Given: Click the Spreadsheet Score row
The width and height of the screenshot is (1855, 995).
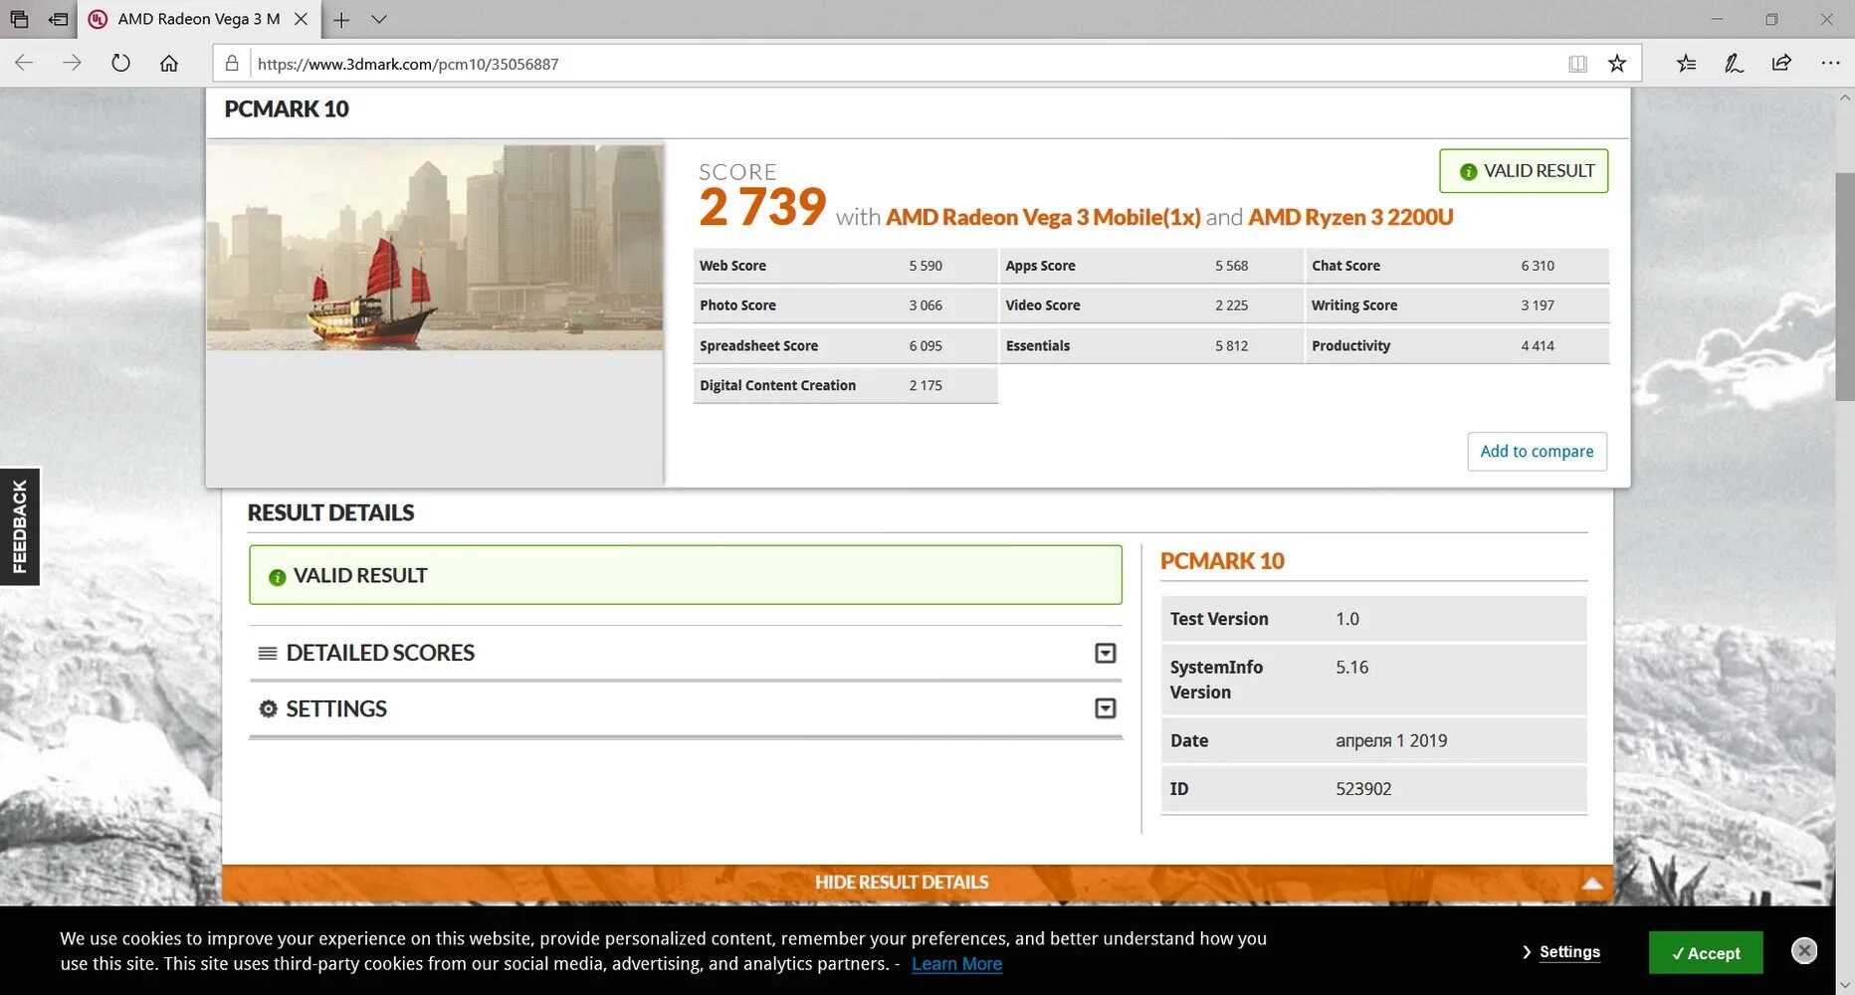Looking at the screenshot, I should point(845,346).
